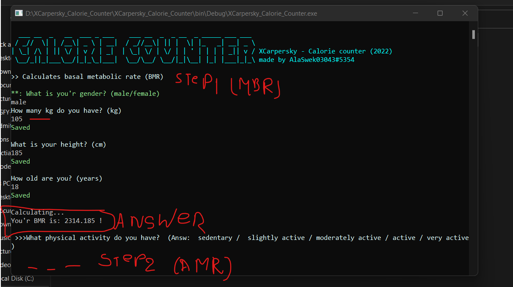Click 'Saved' below the height value

click(20, 162)
